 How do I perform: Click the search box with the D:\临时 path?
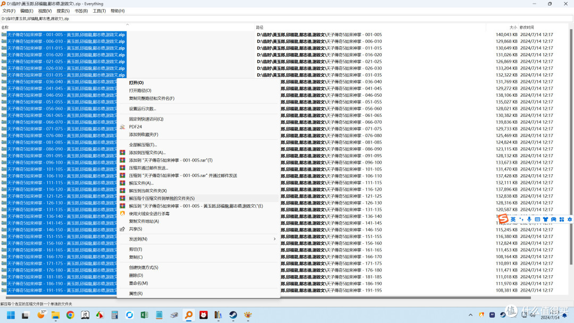[286, 19]
